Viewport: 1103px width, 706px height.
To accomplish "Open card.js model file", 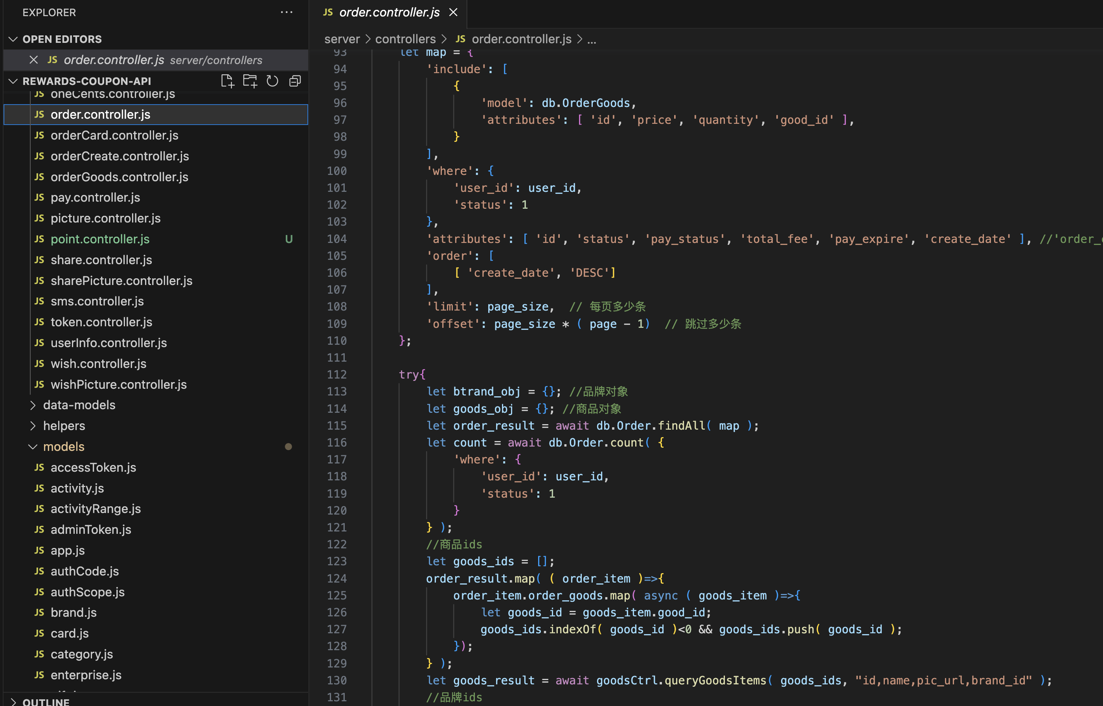I will pyautogui.click(x=156, y=633).
